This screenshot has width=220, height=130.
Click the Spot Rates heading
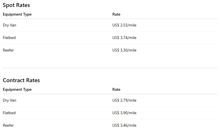click(16, 5)
